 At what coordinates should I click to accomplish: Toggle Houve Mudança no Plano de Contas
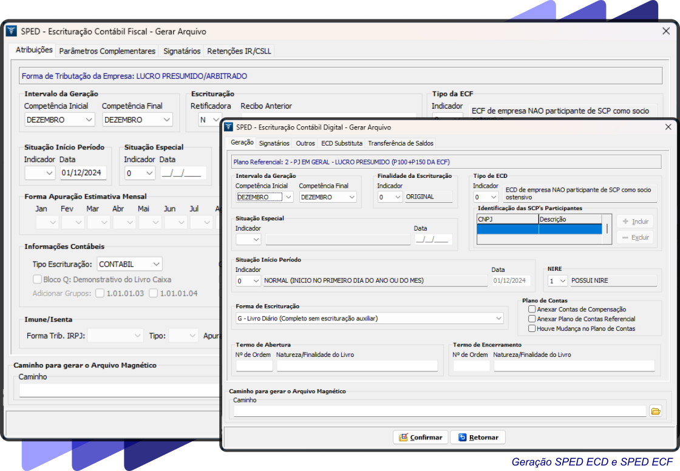(532, 328)
